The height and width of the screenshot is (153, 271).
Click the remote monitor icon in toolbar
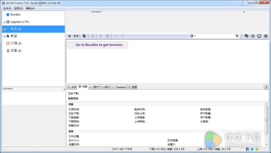point(259,36)
